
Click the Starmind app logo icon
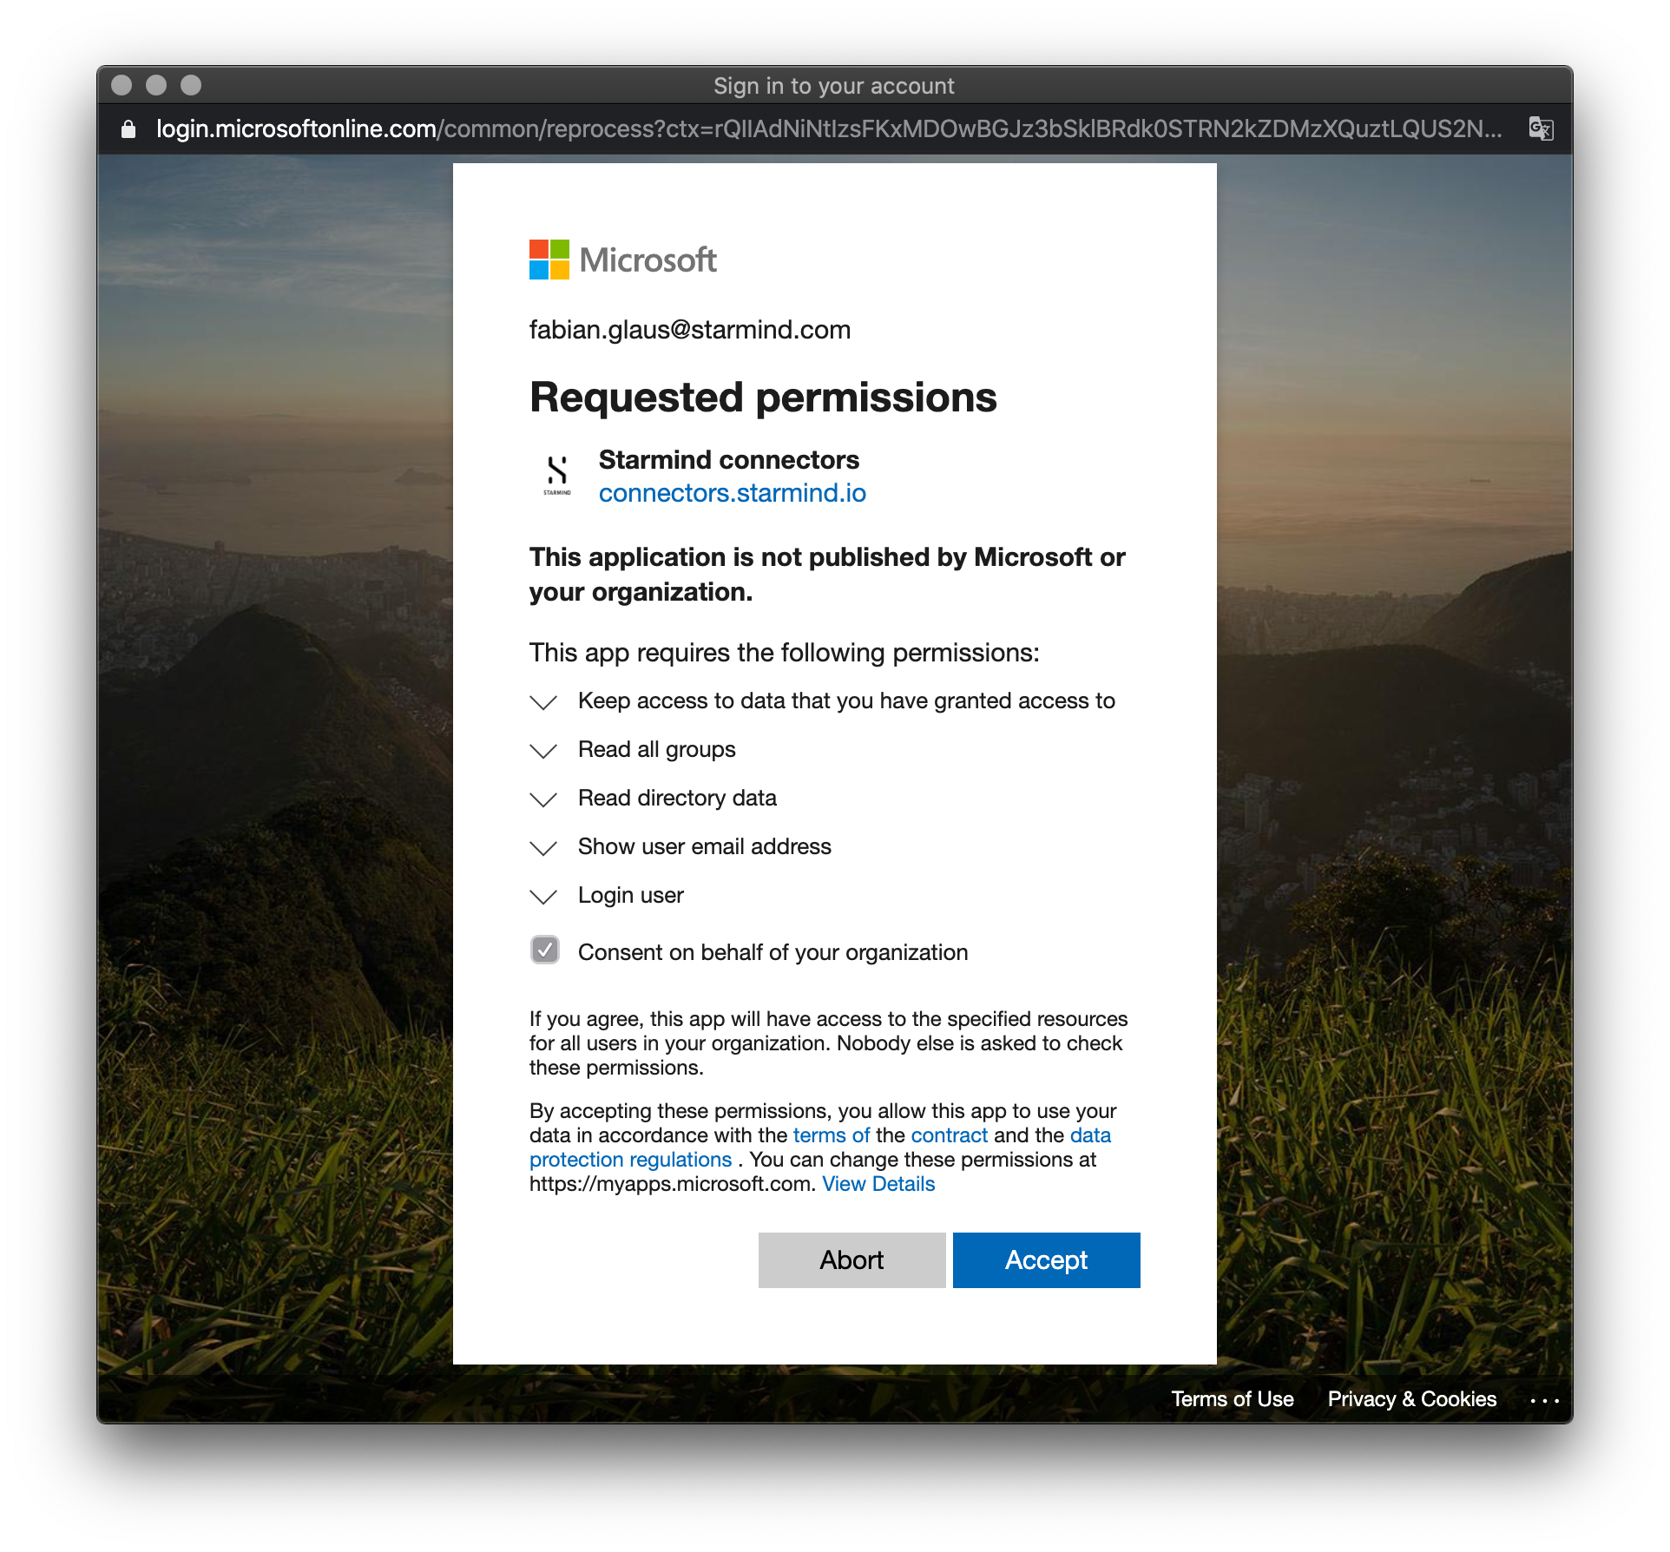click(557, 475)
